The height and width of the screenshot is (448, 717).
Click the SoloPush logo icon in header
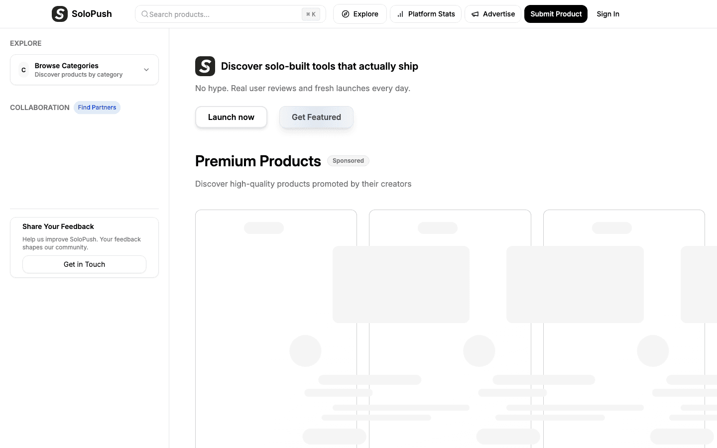pyautogui.click(x=60, y=14)
